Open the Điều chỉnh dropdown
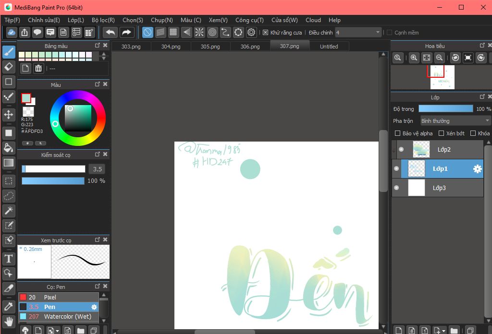 tap(358, 33)
